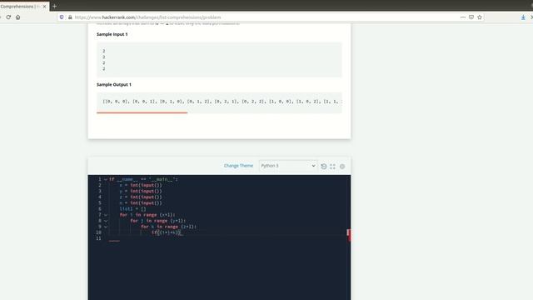Screen dimensions: 533x300
Task: View the site security padlock info
Action: 70,17
